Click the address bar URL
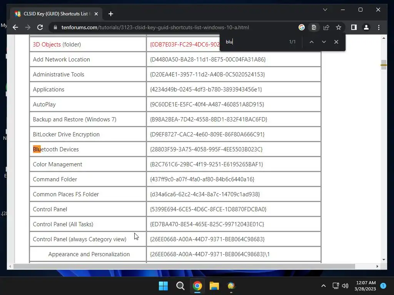Image resolution: width=394 pixels, height=295 pixels. pyautogui.click(x=155, y=27)
